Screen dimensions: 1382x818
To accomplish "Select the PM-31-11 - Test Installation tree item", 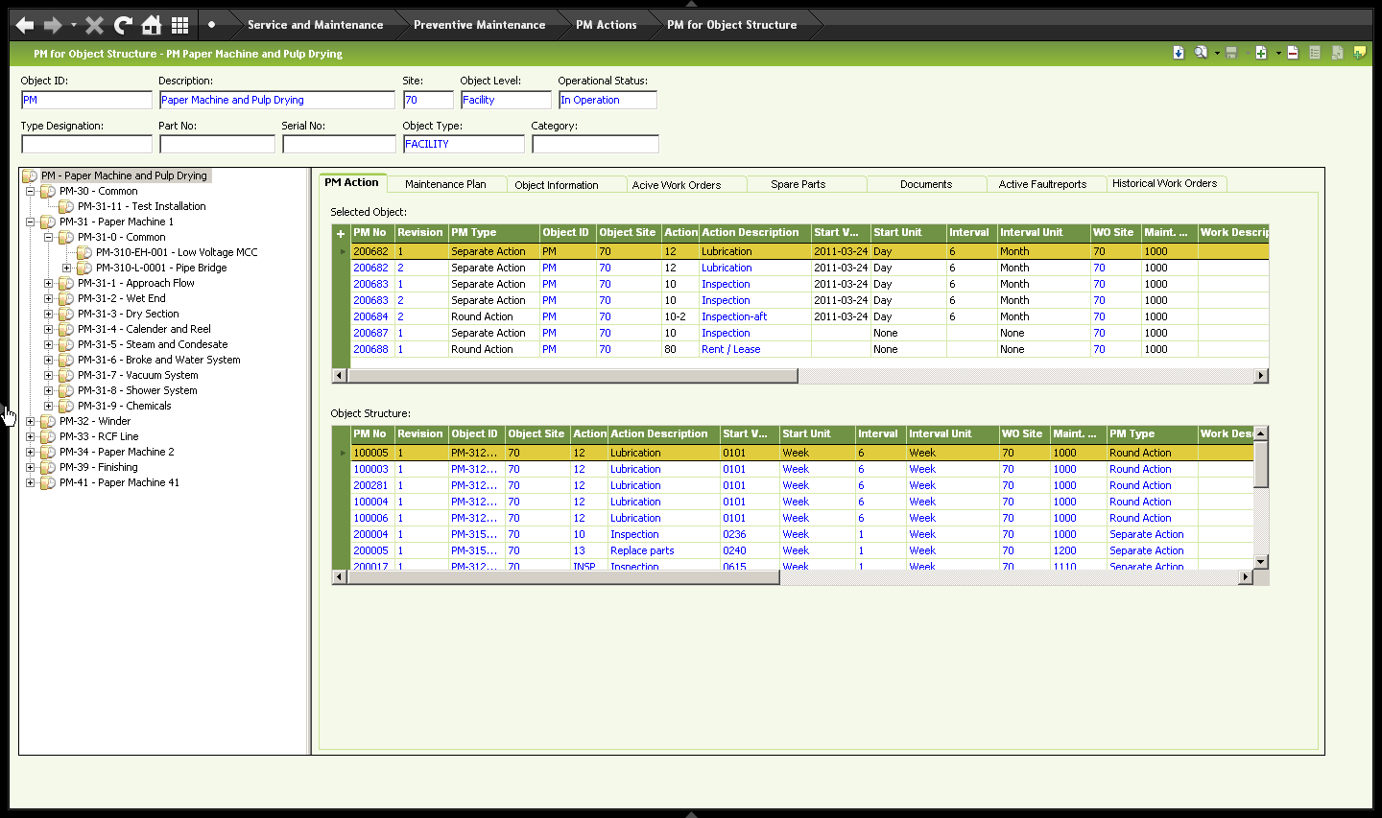I will pos(142,206).
